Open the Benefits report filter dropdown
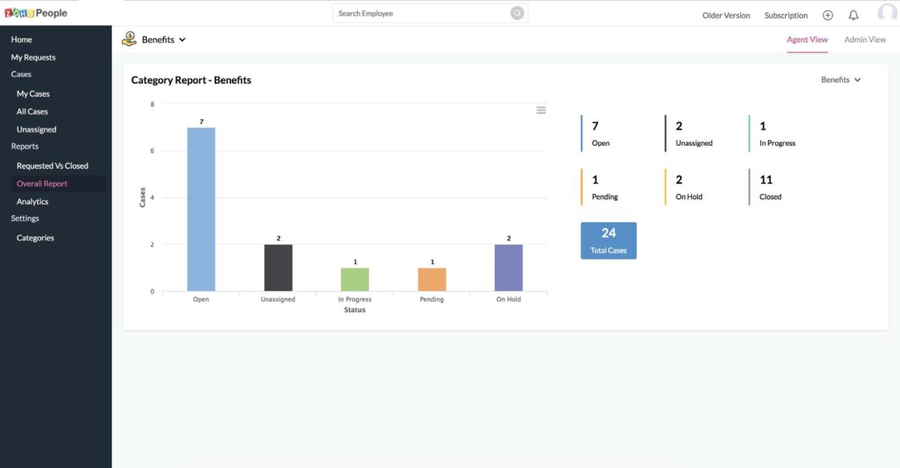Screen dimensions: 900x468 841,80
